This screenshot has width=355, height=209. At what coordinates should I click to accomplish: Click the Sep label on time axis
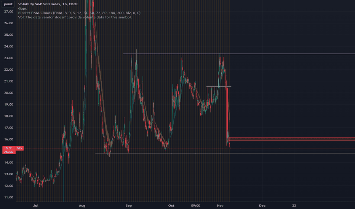click(129, 206)
